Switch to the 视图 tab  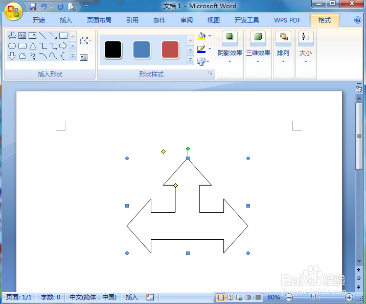(x=214, y=20)
